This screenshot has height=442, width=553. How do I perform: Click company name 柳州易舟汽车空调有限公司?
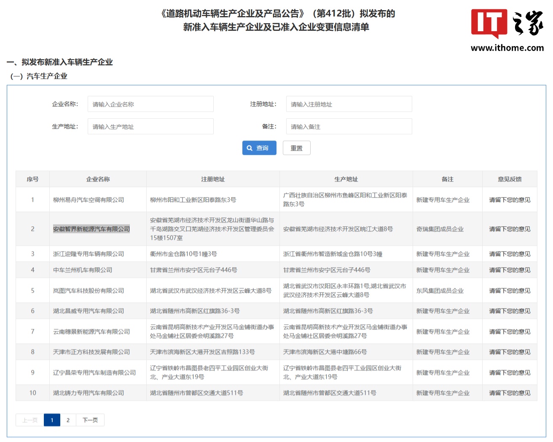pos(89,200)
